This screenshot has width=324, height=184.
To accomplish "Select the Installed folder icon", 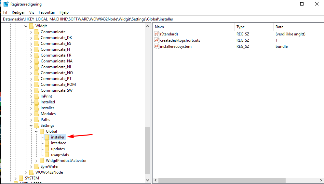I will click(36, 102).
